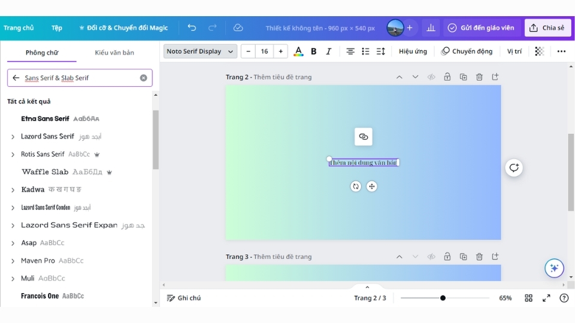Open Đổi cỡ & Chuyển đổi Magic

pyautogui.click(x=123, y=28)
